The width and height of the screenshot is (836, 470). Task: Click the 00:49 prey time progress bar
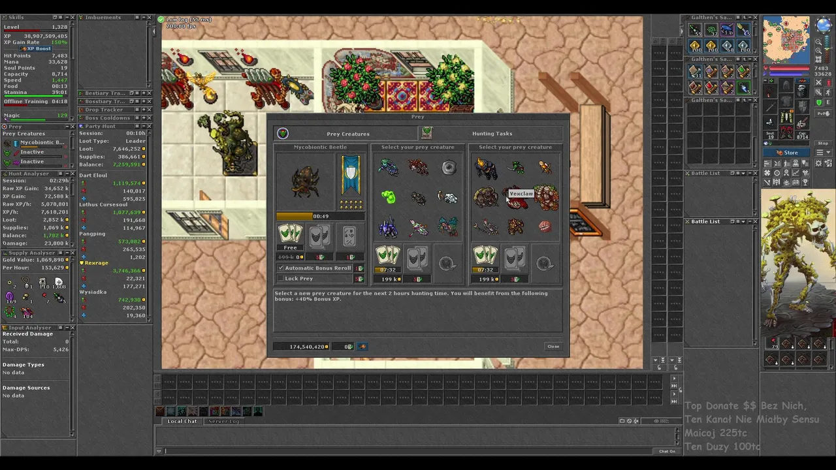[320, 216]
